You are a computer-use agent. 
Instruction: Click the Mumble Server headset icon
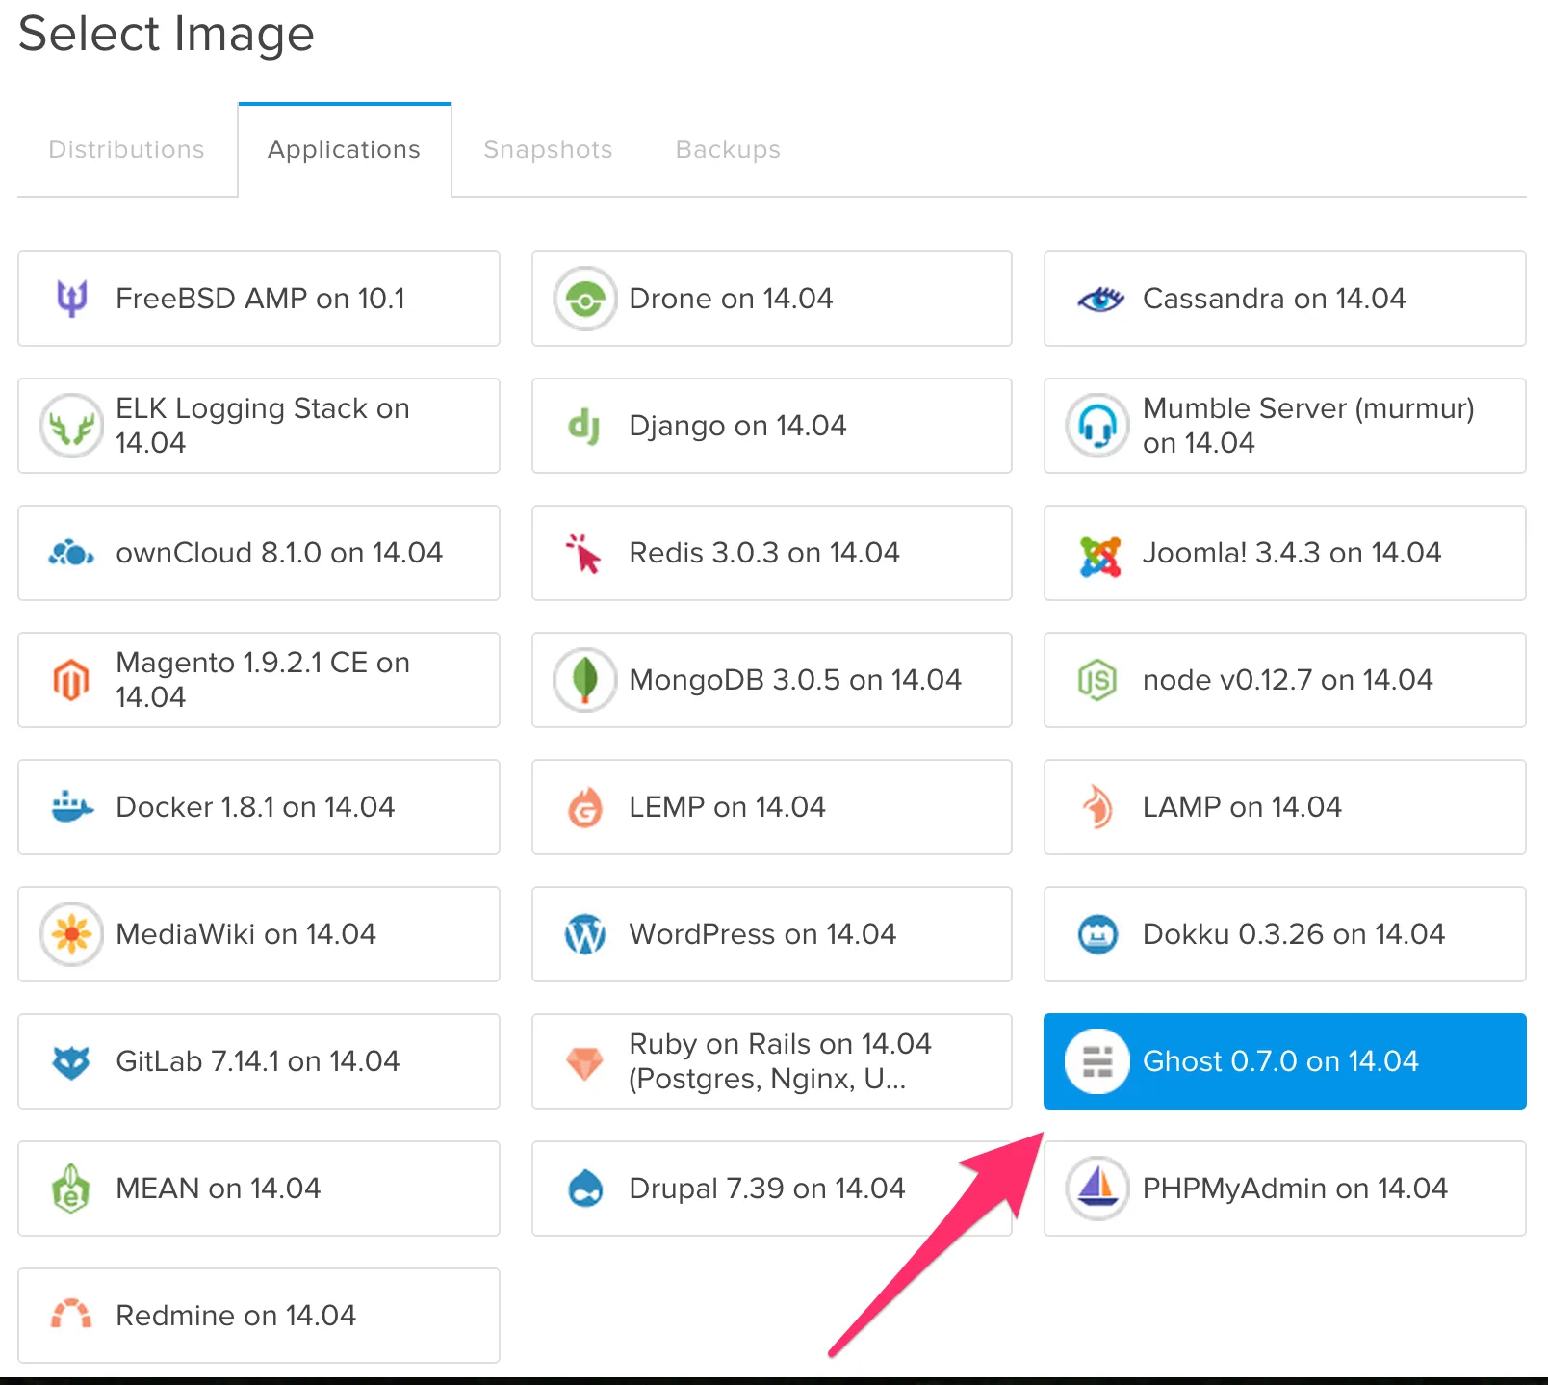1097,426
